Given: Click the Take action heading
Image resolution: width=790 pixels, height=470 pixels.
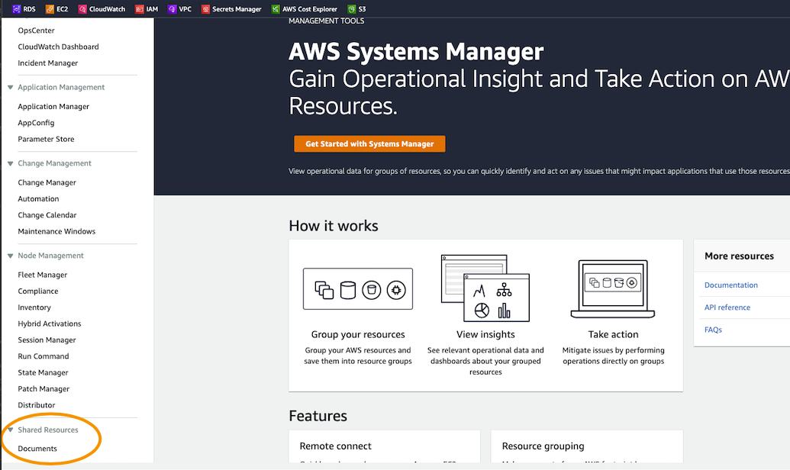Looking at the screenshot, I should (x=613, y=334).
